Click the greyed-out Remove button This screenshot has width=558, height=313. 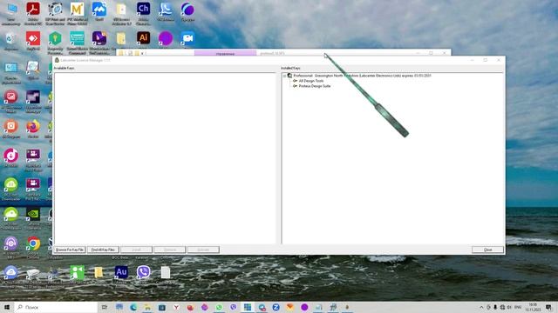pos(170,250)
